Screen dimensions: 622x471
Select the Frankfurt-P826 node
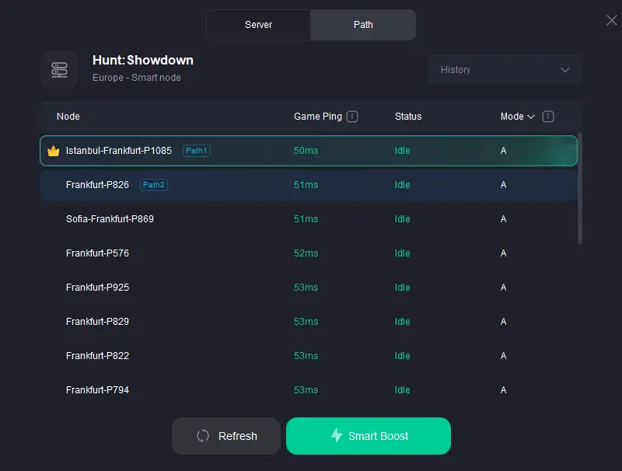(309, 185)
